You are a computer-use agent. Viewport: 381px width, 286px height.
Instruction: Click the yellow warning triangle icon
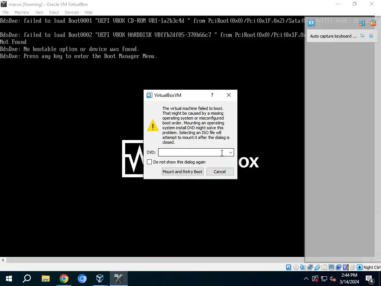click(153, 125)
